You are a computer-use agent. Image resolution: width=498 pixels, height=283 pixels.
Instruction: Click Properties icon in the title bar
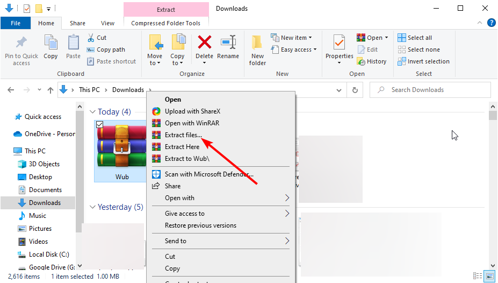click(x=27, y=9)
